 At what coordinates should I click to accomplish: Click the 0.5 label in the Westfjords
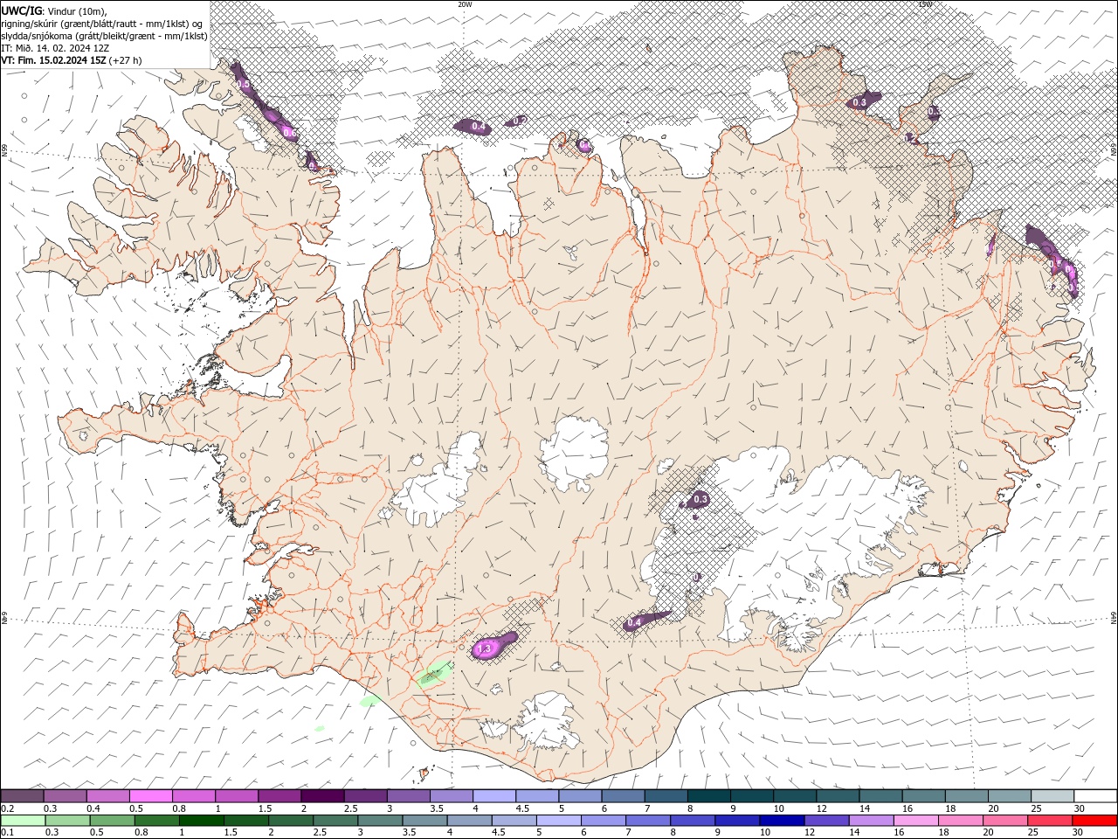click(x=243, y=84)
